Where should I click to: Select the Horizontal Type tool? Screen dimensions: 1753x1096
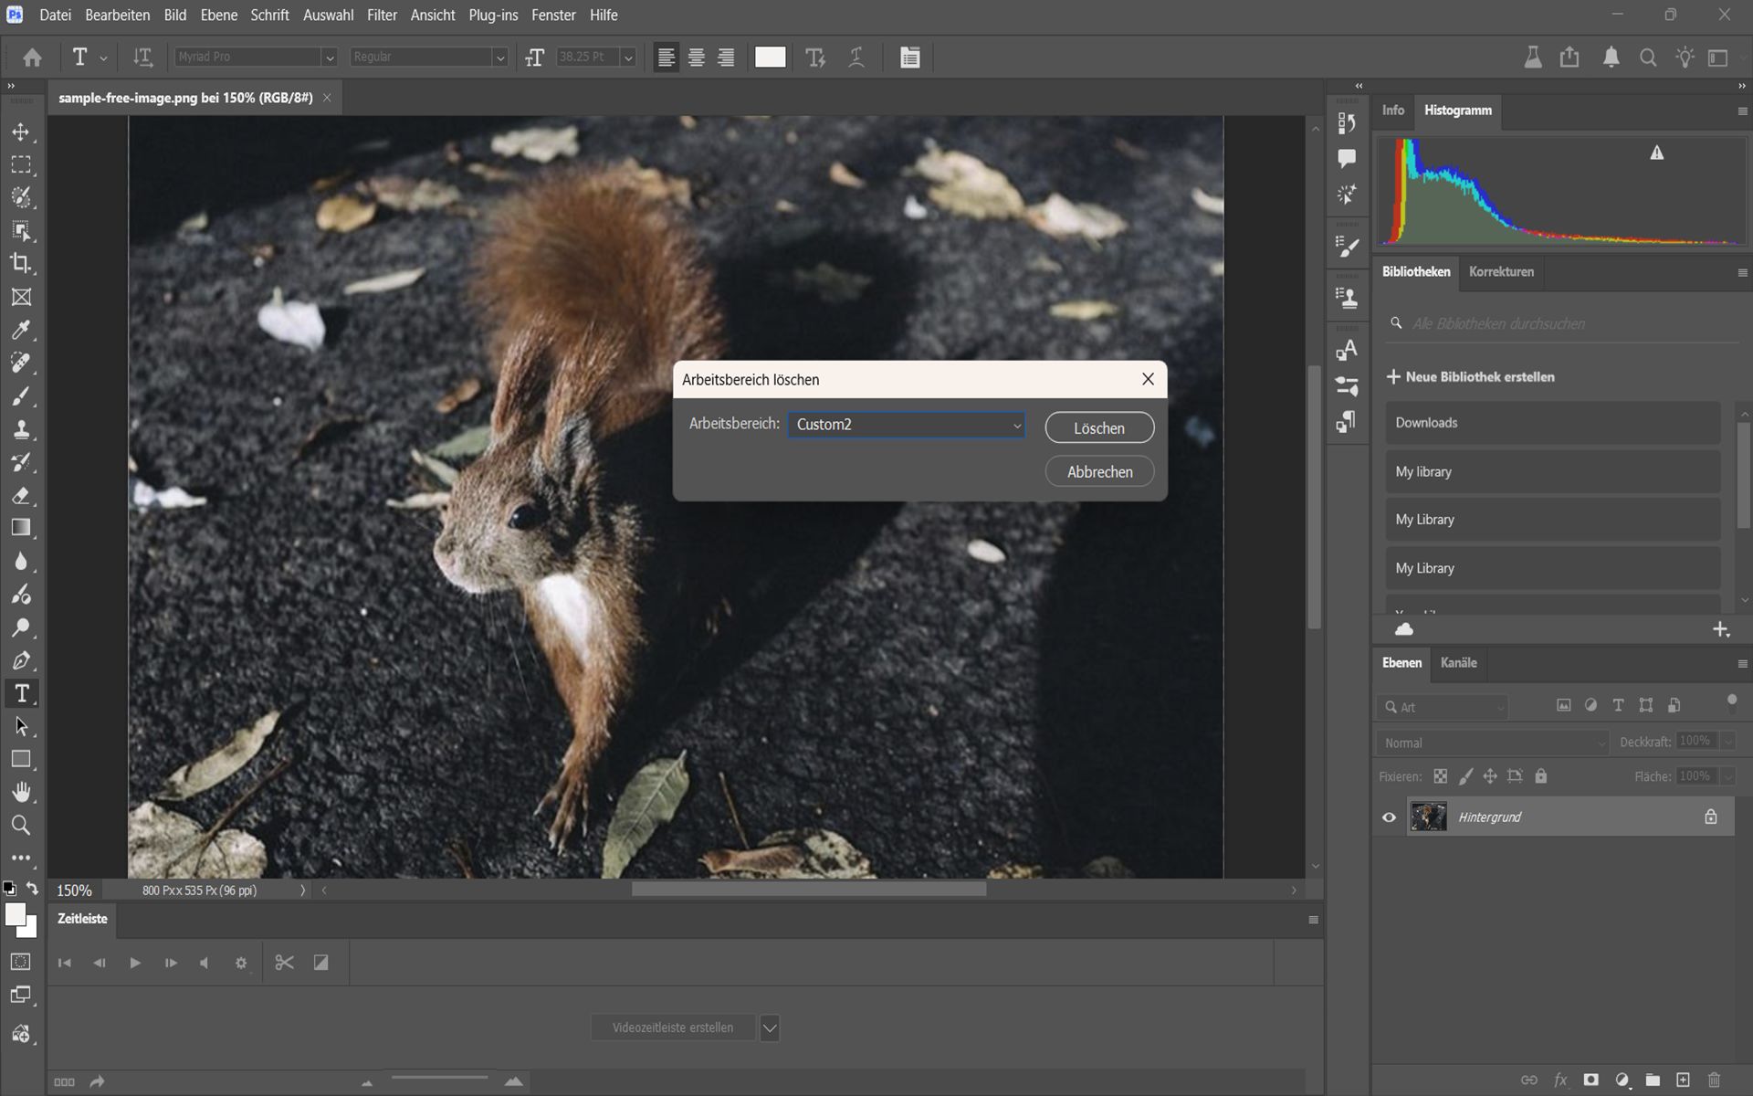pos(22,693)
